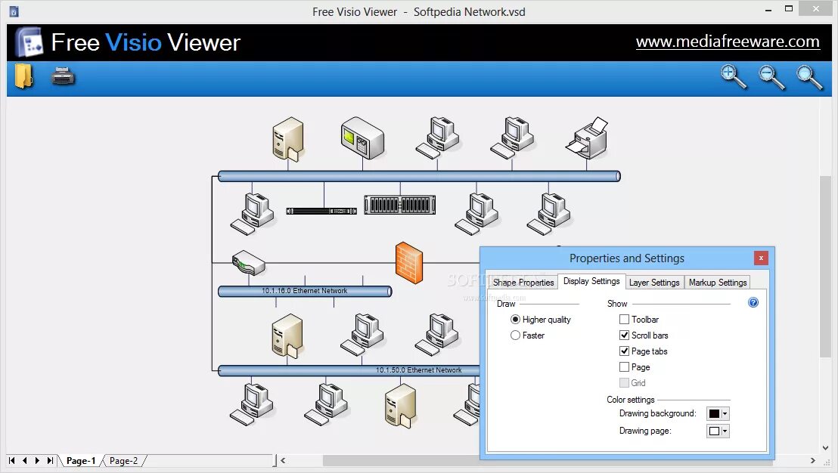838x473 pixels.
Task: Click the horizontal scrollbar right arrow
Action: 812,460
